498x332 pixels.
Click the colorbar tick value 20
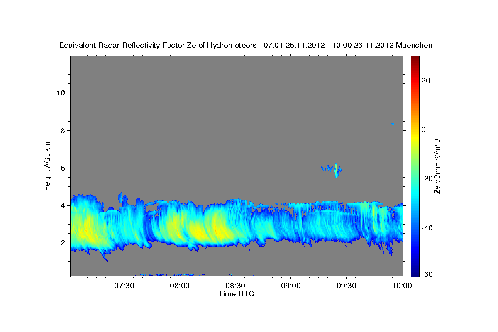pos(425,81)
